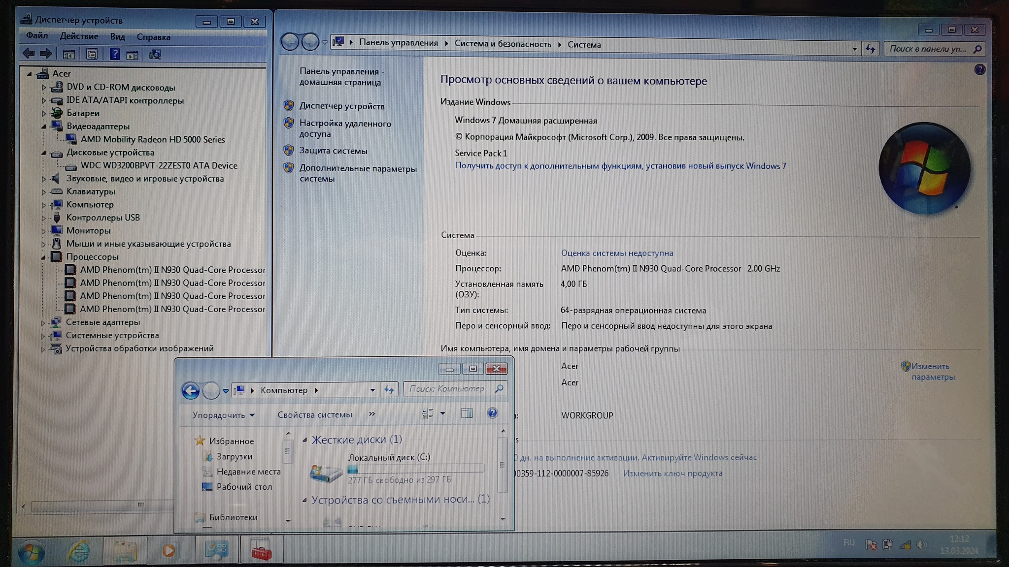Expand the Контроллеры USB tree node

pyautogui.click(x=43, y=218)
